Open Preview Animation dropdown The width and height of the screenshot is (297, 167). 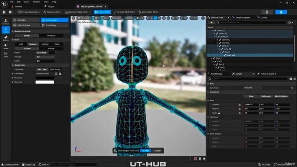pos(29,12)
